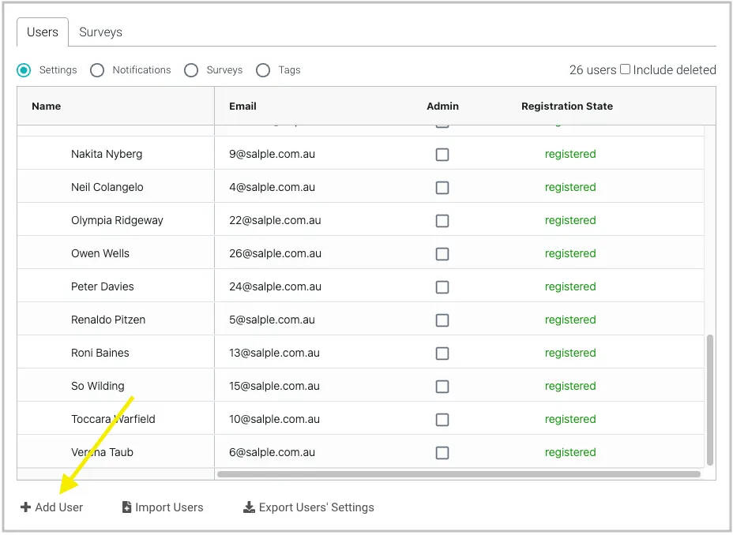Enable the Include deleted checkbox

(x=625, y=69)
